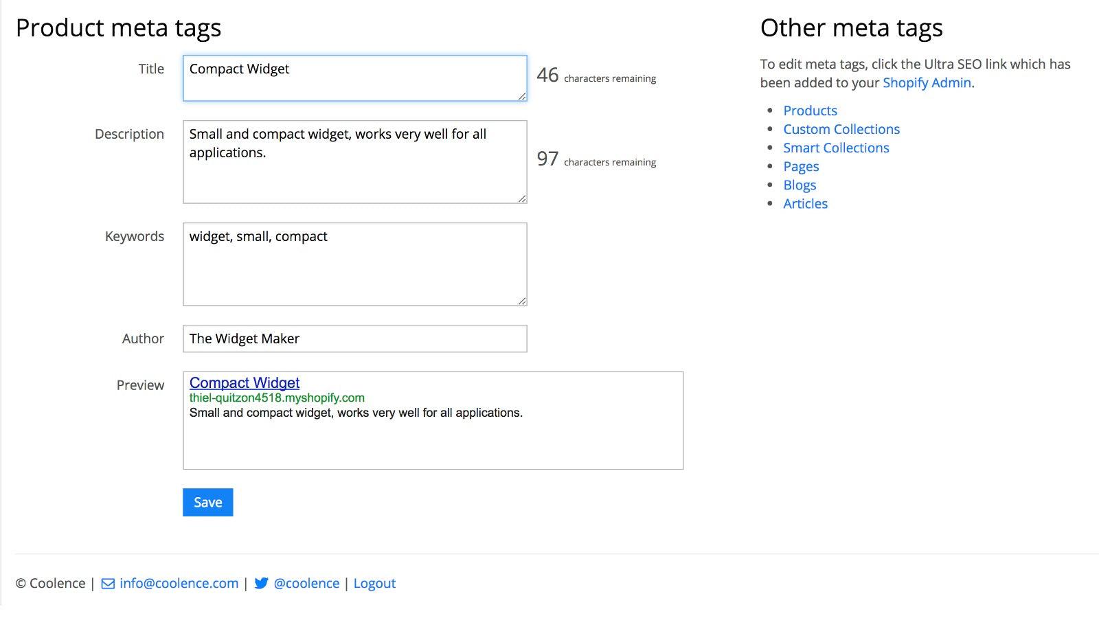Focus the Author input field
This screenshot has height=618, width=1099.
coord(354,339)
